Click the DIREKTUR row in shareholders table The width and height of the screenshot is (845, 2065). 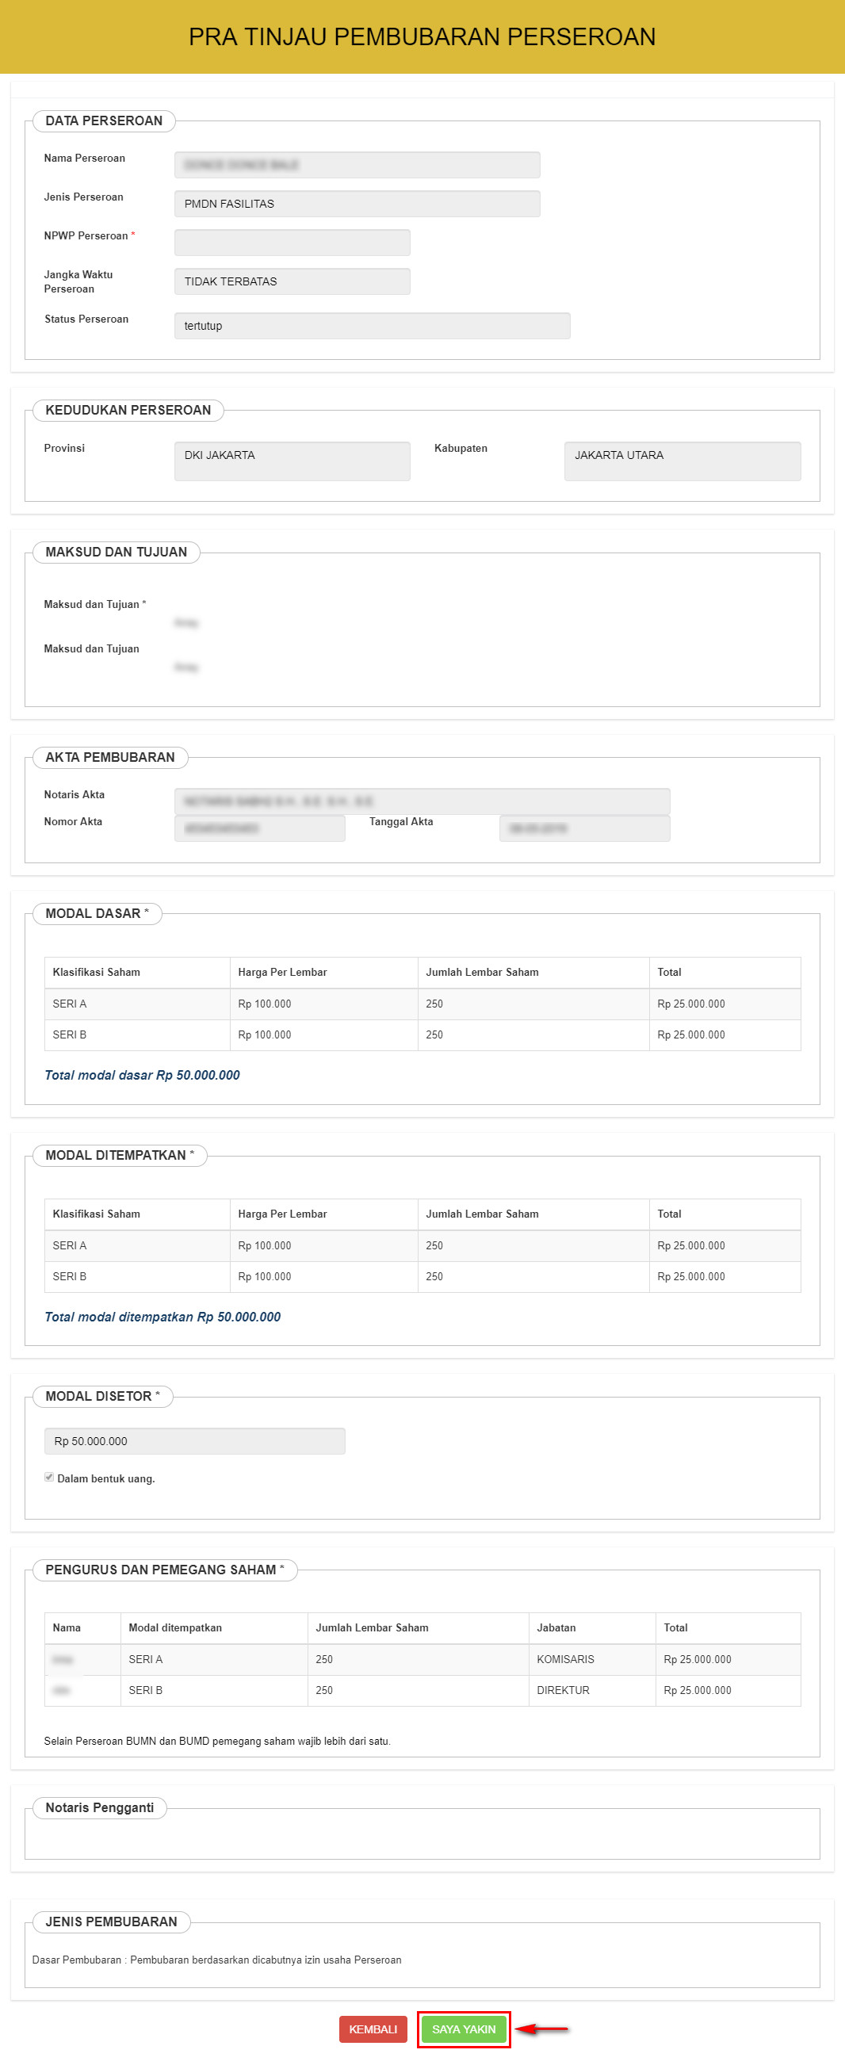[563, 1690]
